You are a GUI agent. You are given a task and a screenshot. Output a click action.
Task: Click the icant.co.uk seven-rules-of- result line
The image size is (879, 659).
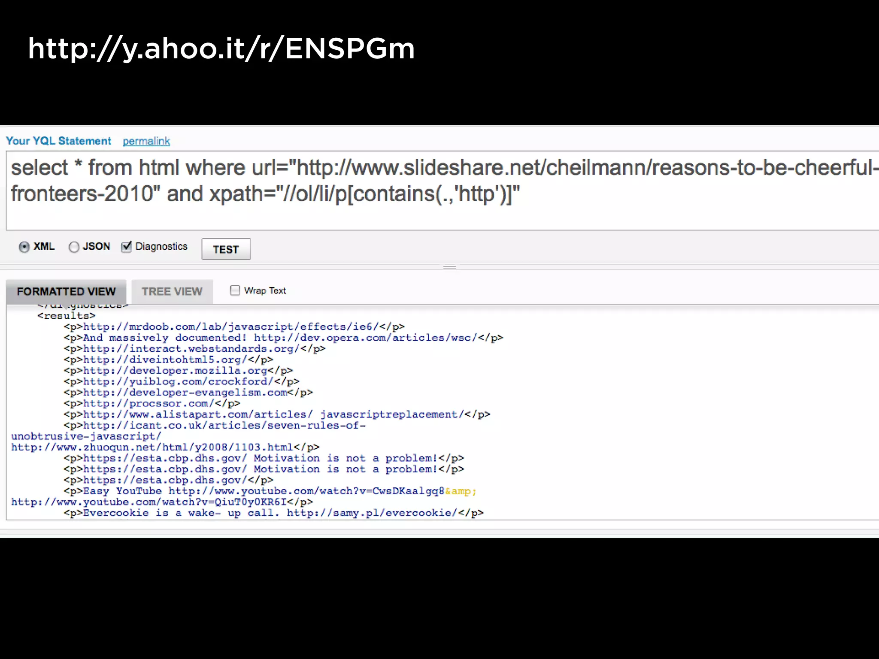pos(215,426)
